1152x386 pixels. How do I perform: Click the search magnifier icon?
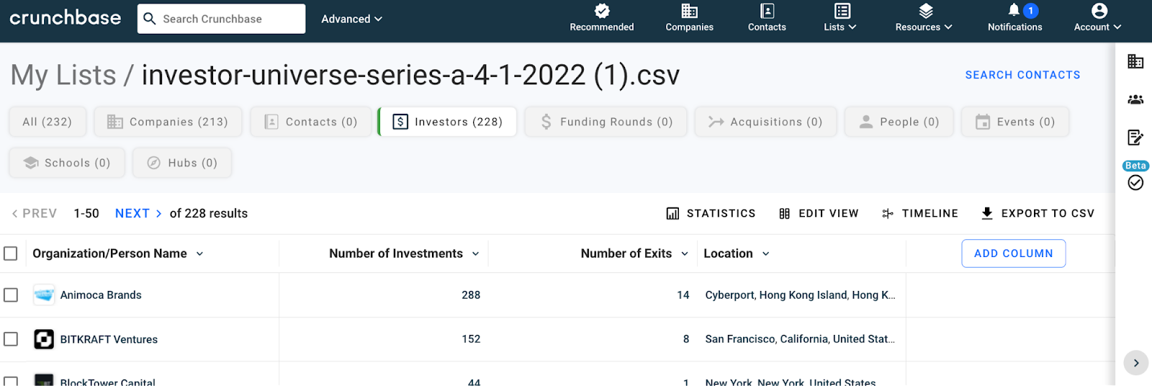(150, 19)
